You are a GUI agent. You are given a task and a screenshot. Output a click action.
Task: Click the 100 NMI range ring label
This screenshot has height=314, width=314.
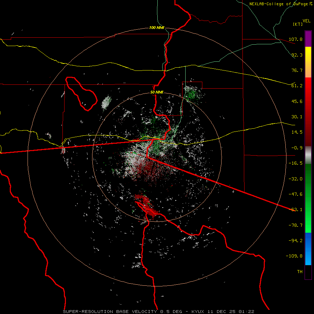click(157, 28)
